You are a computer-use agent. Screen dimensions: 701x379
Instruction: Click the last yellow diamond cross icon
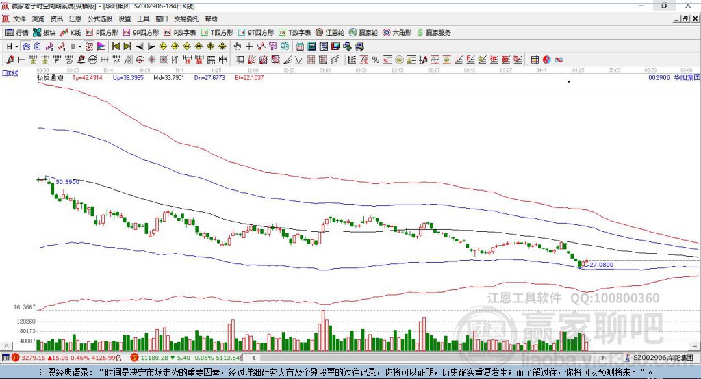(222, 47)
